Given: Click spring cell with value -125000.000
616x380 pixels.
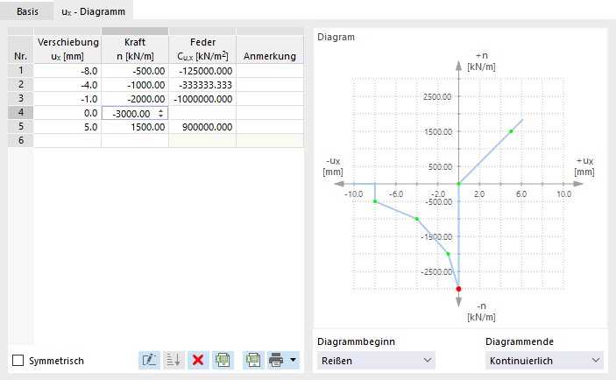Looking at the screenshot, I should 202,71.
